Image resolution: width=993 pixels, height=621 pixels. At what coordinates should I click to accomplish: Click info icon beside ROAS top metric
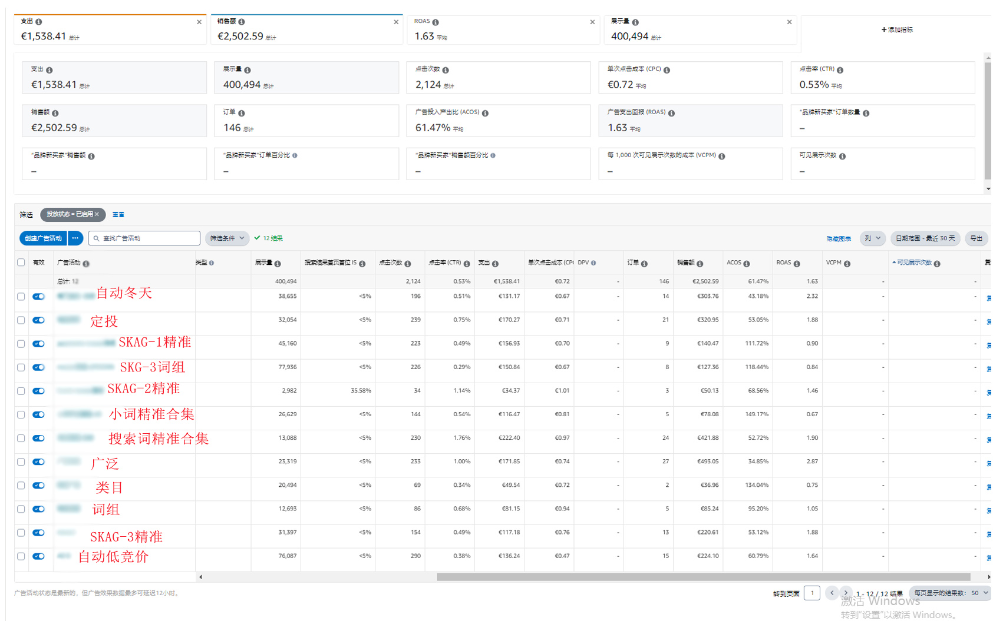pyautogui.click(x=436, y=22)
